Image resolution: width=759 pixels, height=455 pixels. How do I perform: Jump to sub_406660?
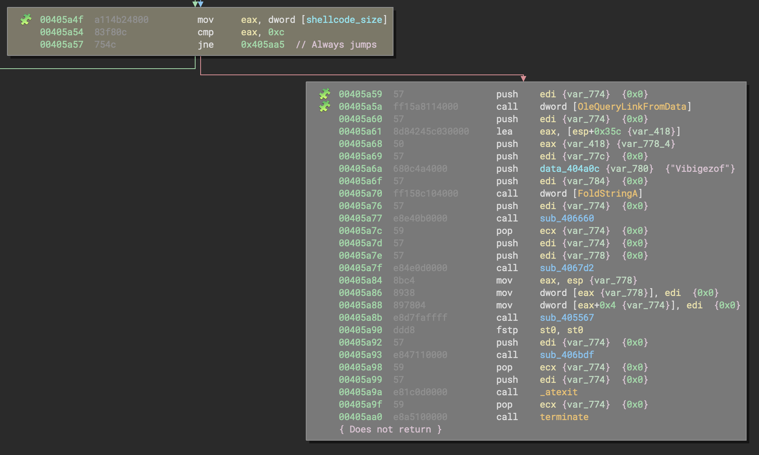tap(567, 218)
